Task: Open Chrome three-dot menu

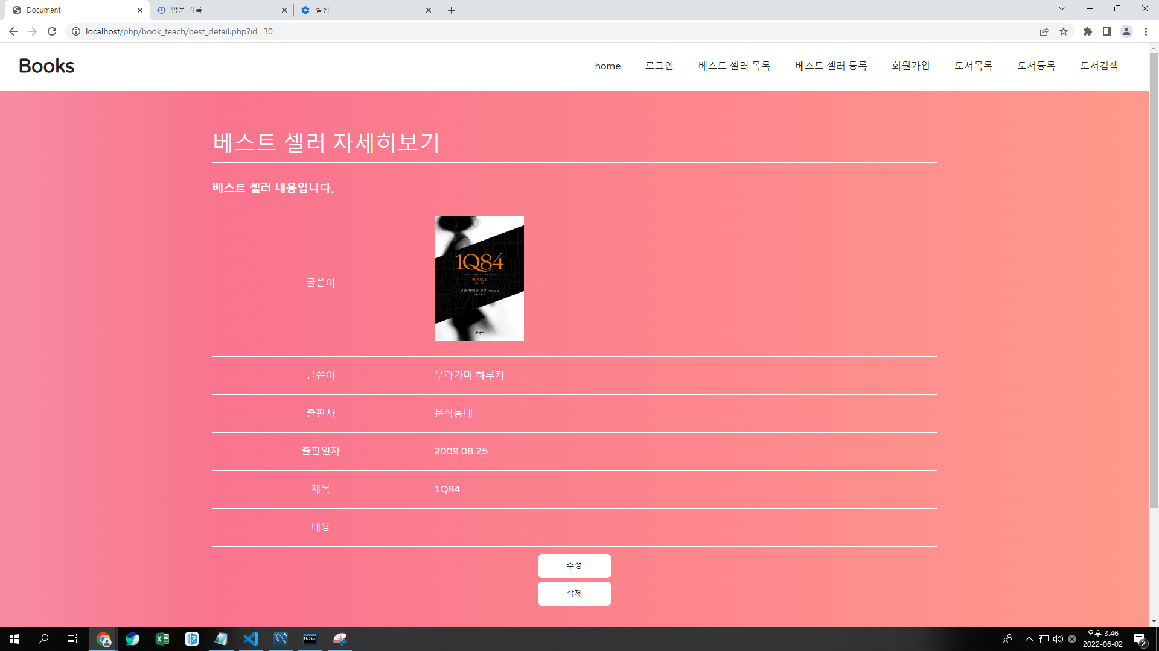Action: coord(1146,31)
